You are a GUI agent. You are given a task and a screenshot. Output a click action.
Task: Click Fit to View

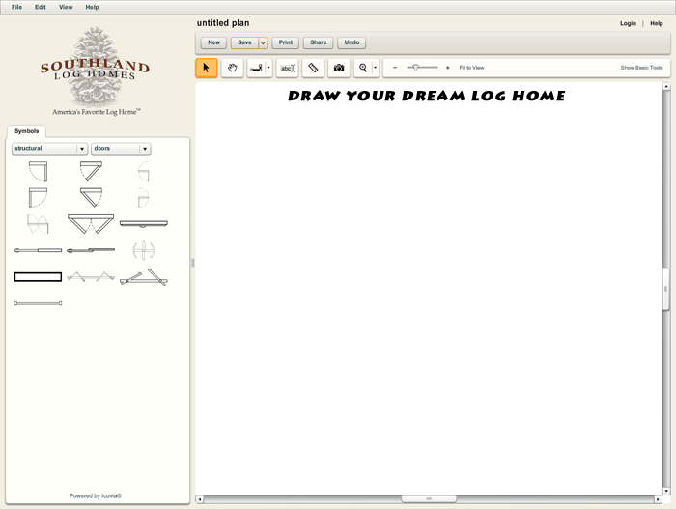tap(471, 68)
